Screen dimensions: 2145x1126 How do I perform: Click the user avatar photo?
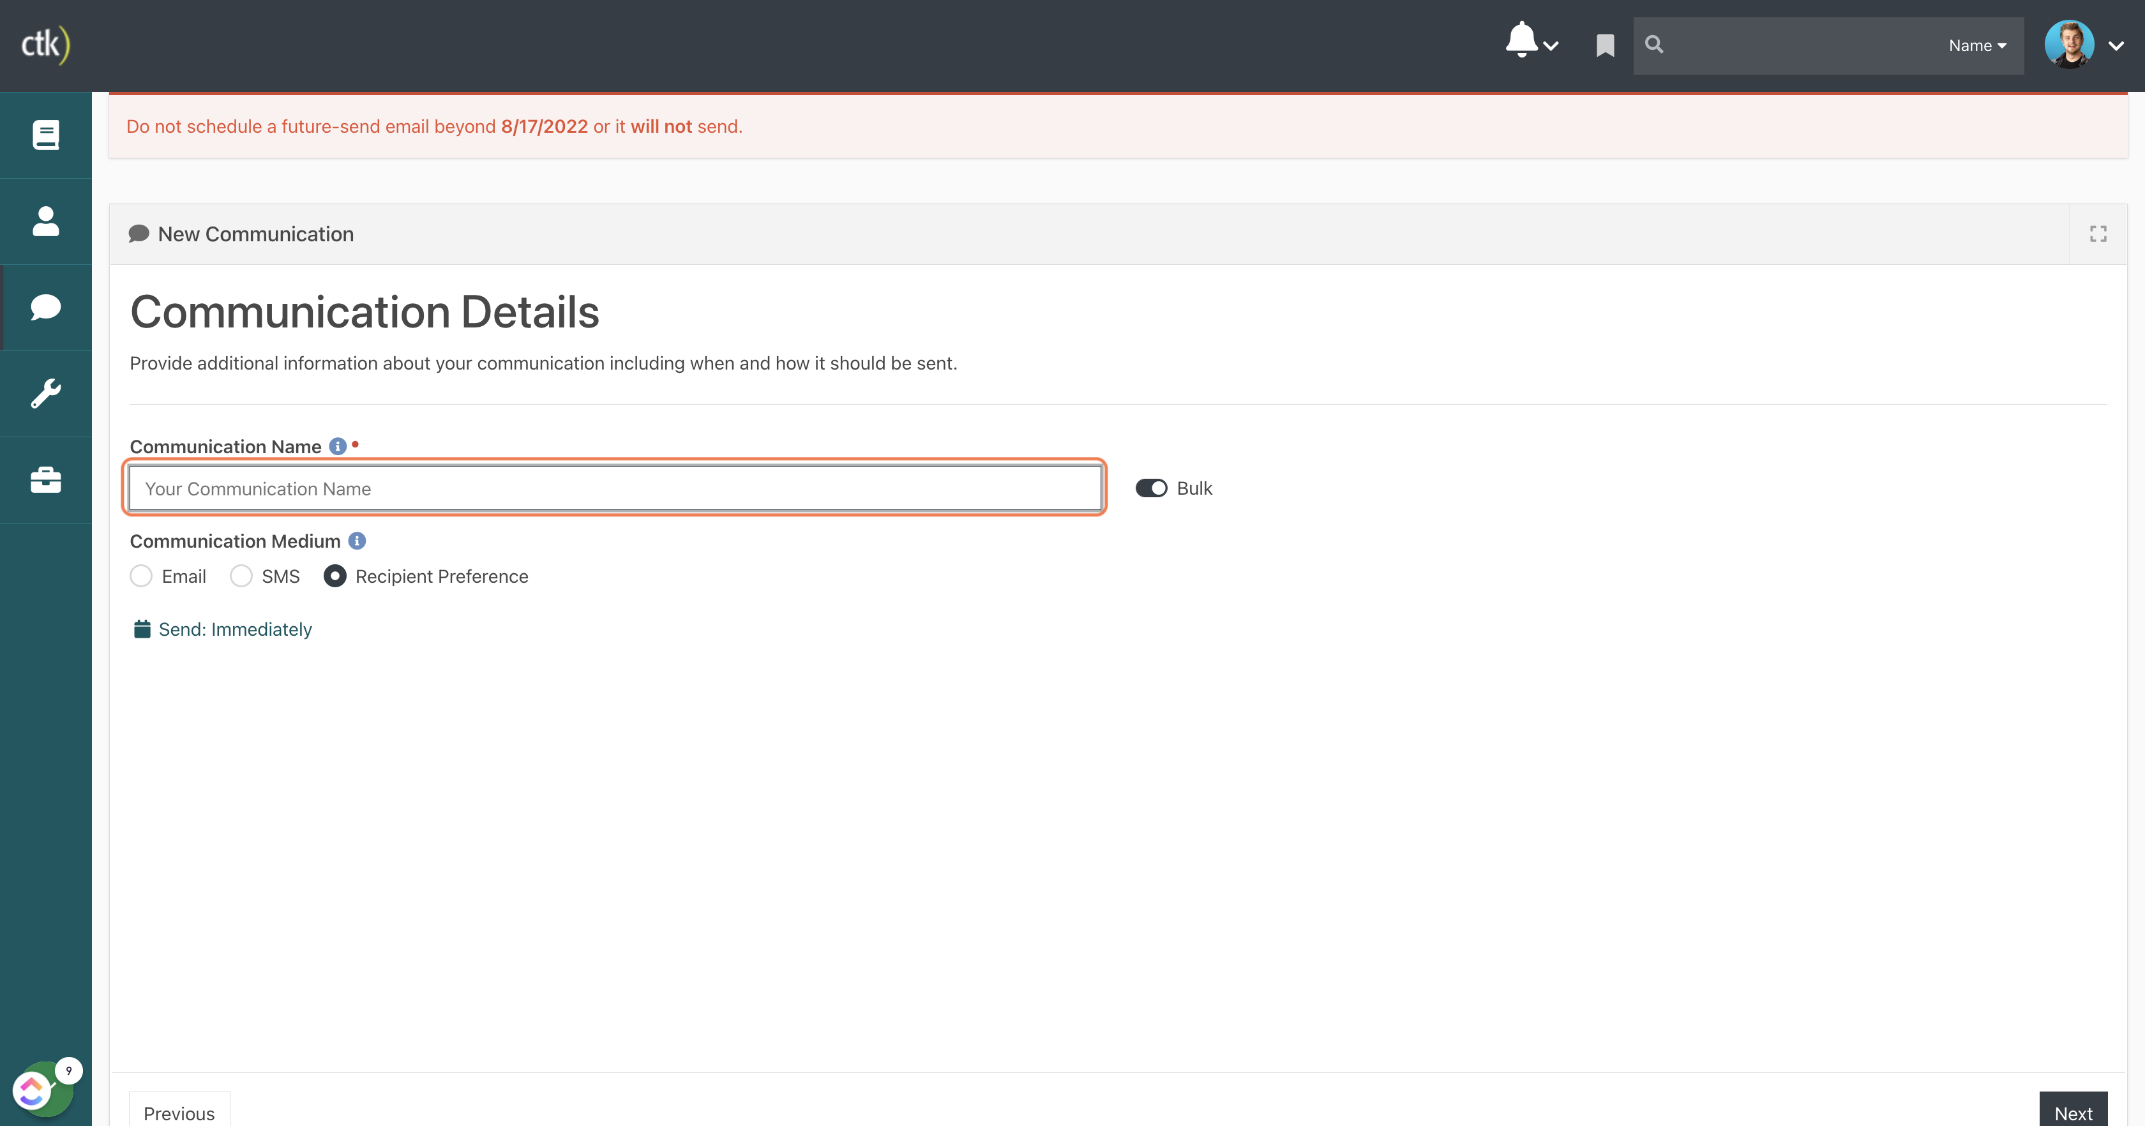[x=2068, y=45]
